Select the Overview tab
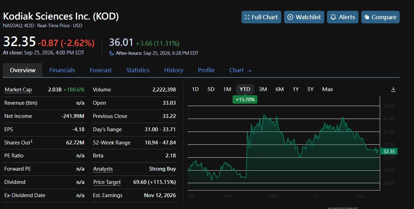414x209 pixels. (22, 70)
